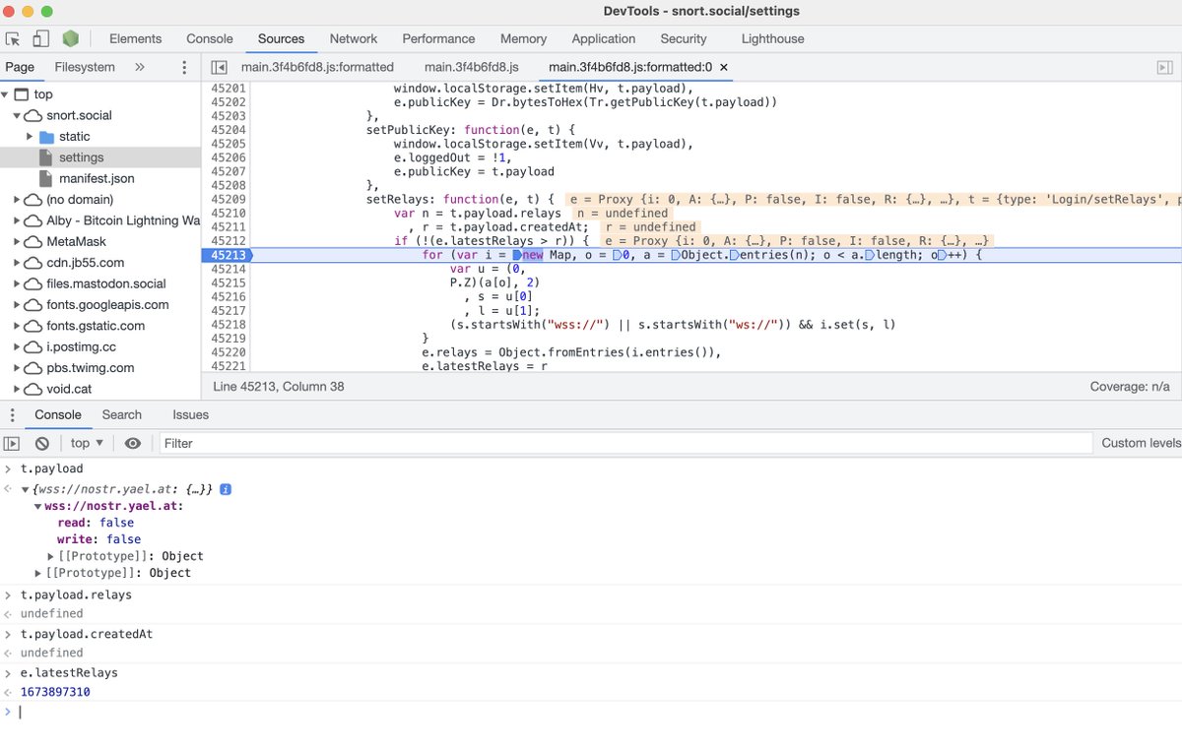Viewport: 1182px width, 750px height.
Task: Open the main.3f4b6fd8.js:formatted file tab
Action: 317,67
